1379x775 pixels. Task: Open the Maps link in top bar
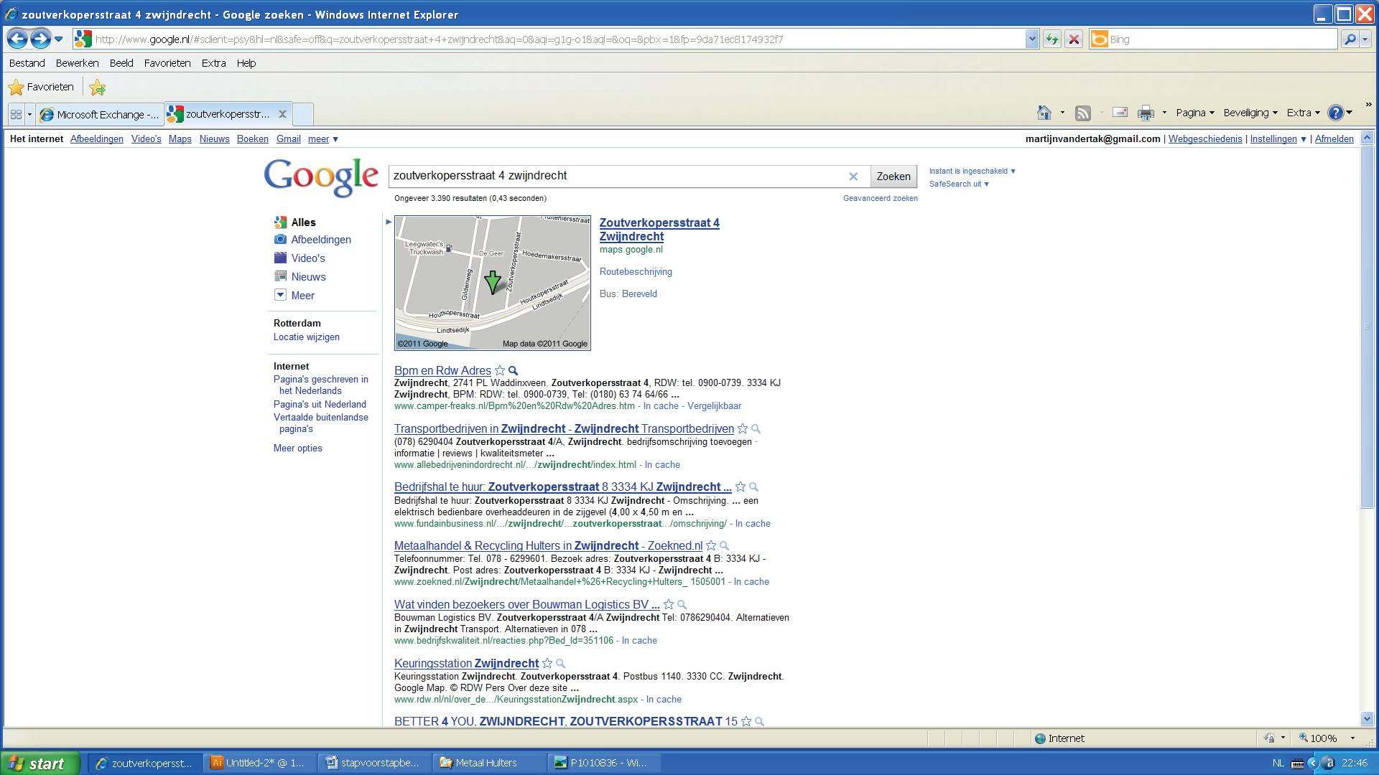point(180,139)
